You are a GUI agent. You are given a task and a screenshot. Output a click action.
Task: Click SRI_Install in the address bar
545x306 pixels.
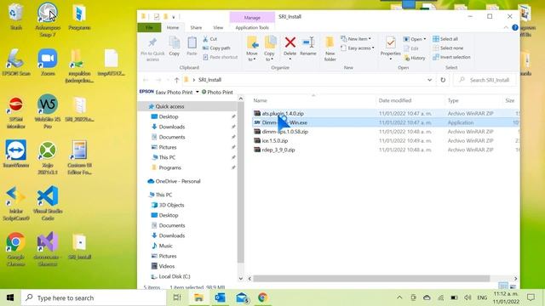coord(209,80)
